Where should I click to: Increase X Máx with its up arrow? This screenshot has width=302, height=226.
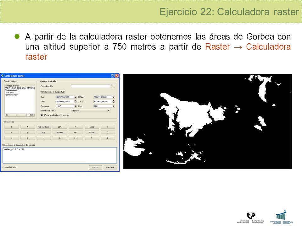click(114, 96)
